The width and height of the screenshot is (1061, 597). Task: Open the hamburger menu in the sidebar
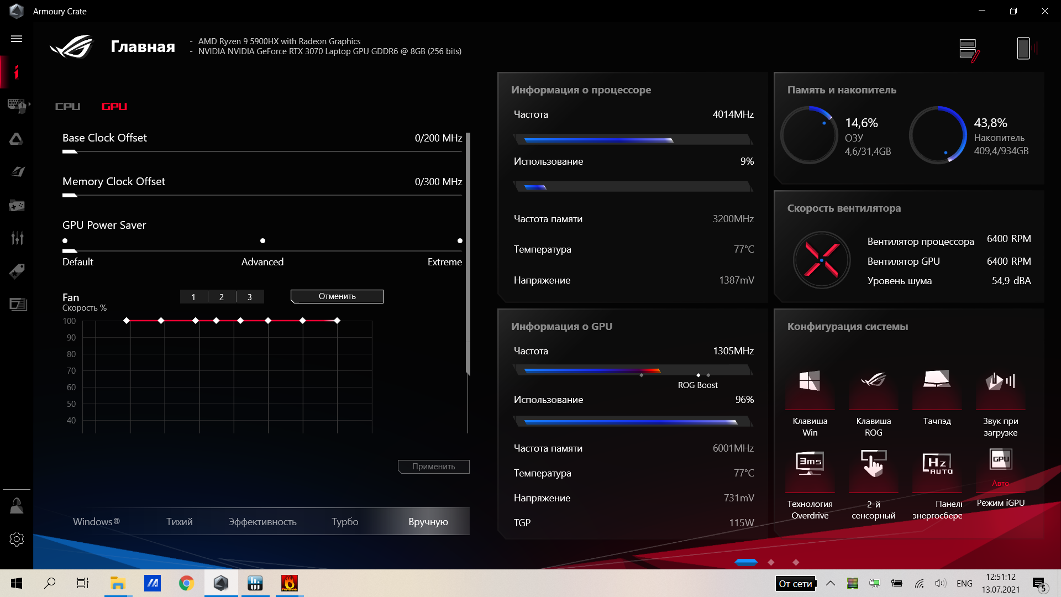[x=17, y=39]
